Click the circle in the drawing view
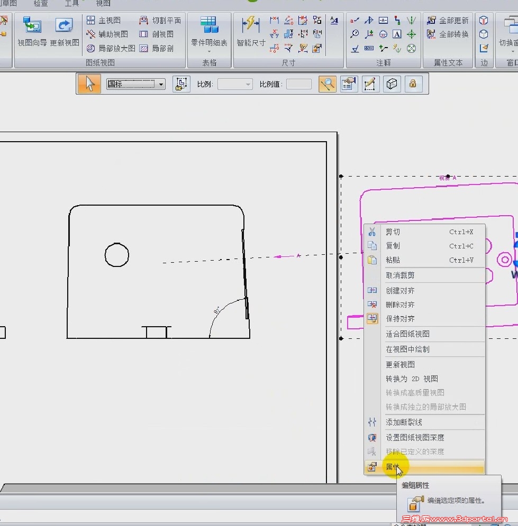Screen dimensions: 518x526 117,255
